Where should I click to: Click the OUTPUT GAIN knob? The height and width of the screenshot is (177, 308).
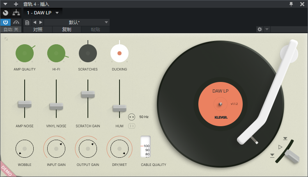88,149
